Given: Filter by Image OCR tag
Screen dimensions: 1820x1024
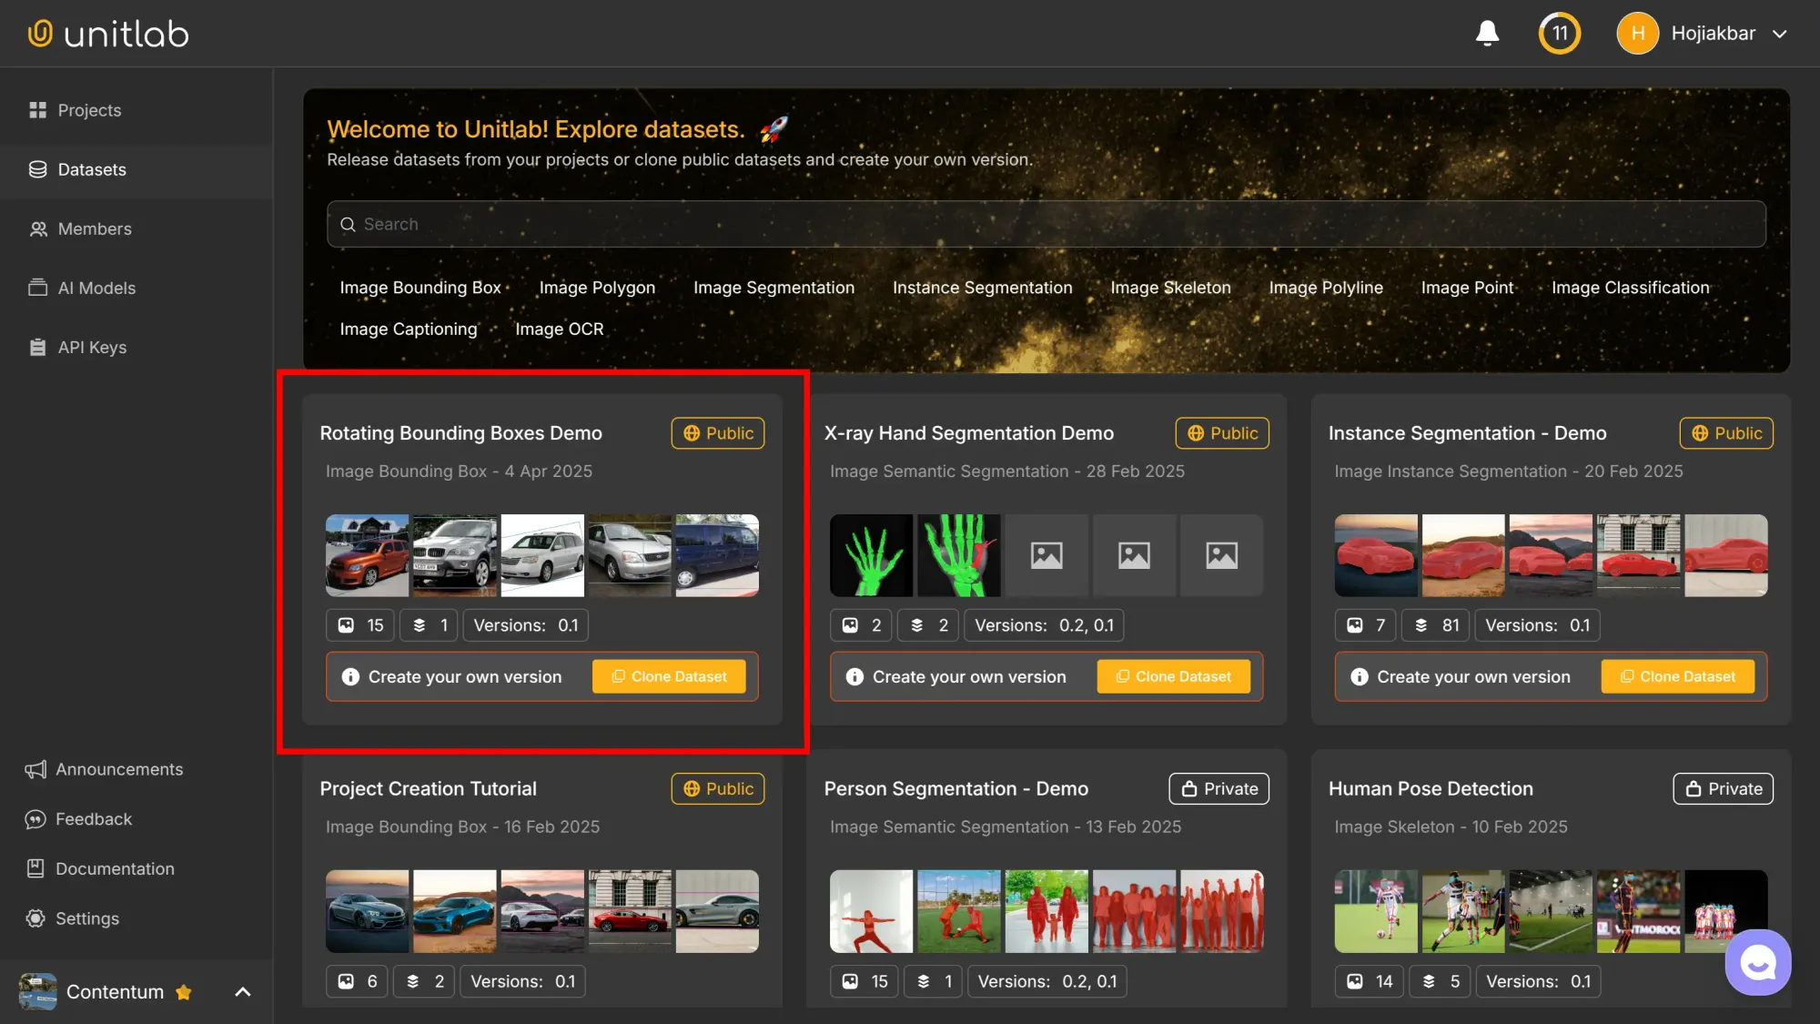Looking at the screenshot, I should click(x=559, y=330).
